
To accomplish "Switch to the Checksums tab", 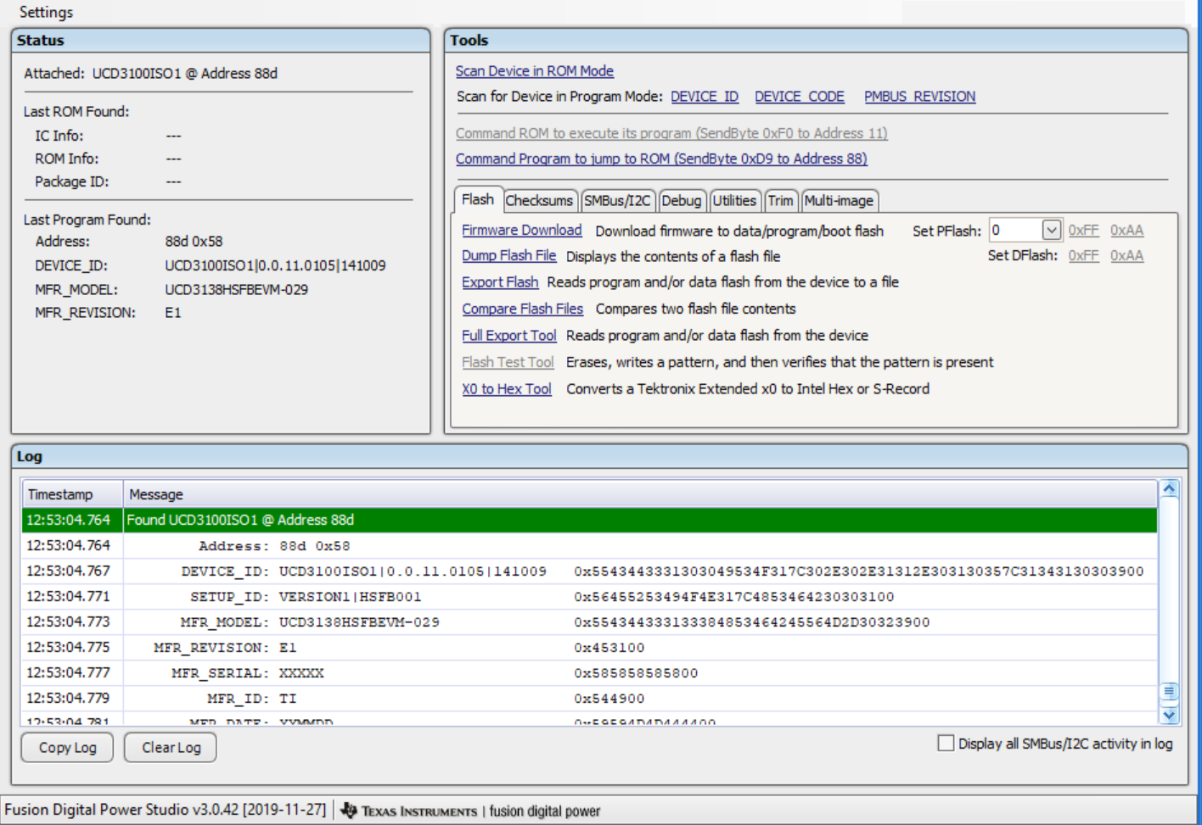I will (539, 201).
